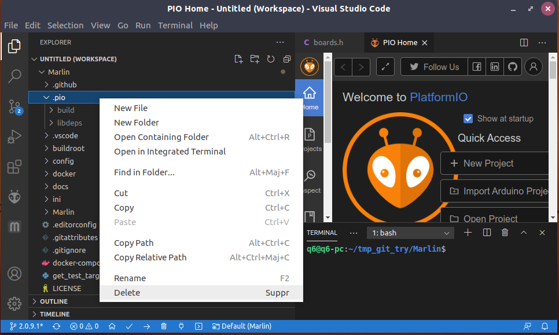
Task: Click Default (Marlin) environment switcher
Action: pos(242,326)
